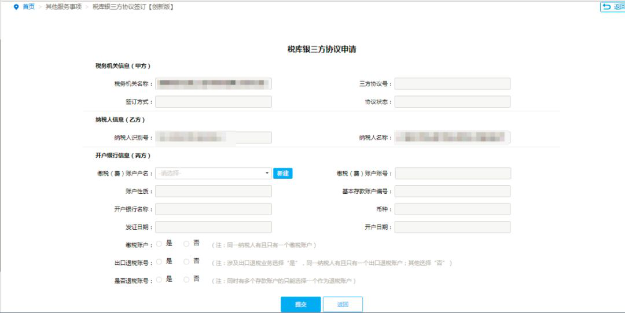
Task: Select 是 for 出口退税账号
Action: [x=159, y=262]
